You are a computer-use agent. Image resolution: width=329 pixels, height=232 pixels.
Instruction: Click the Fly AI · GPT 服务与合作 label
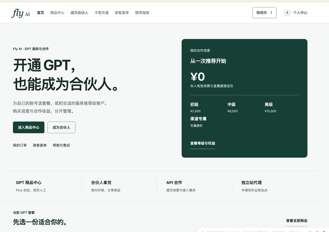tap(31, 49)
